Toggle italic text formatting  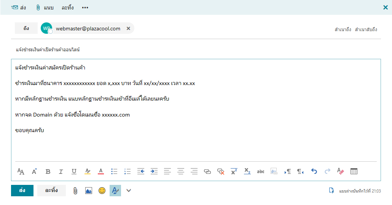[61, 172]
